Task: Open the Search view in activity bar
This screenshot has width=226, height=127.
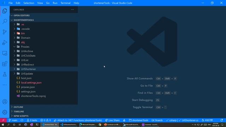Action: (x=5, y=21)
